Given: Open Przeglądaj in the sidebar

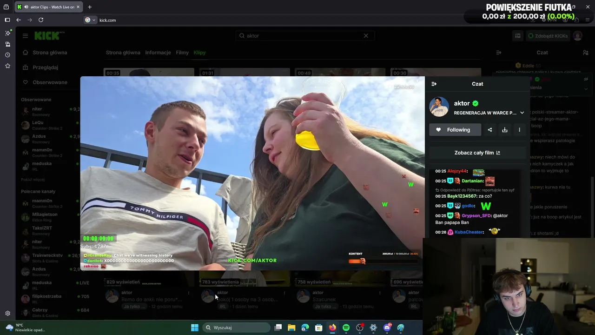Looking at the screenshot, I should pos(46,67).
